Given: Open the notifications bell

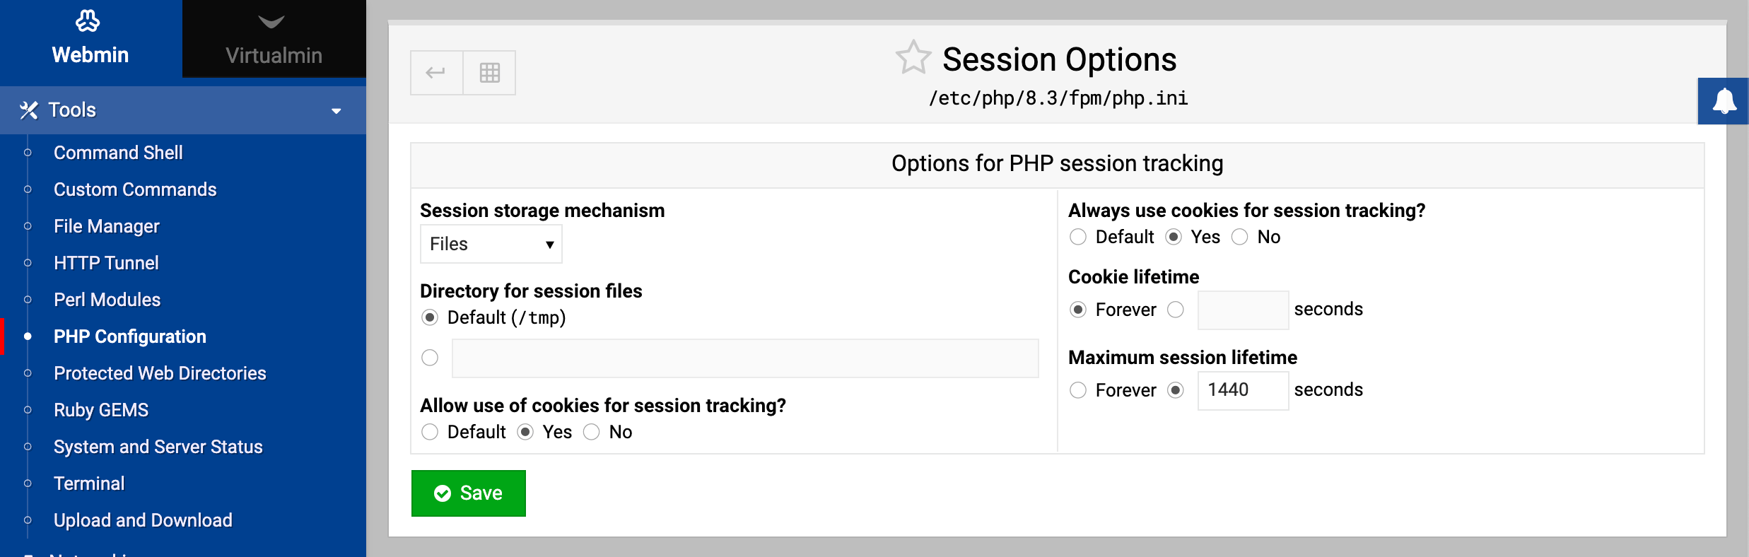Looking at the screenshot, I should (1724, 101).
